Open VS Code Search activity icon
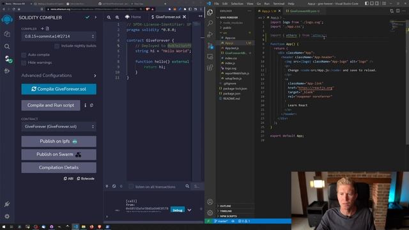Image resolution: width=409 pixels, height=230 pixels. click(x=210, y=23)
